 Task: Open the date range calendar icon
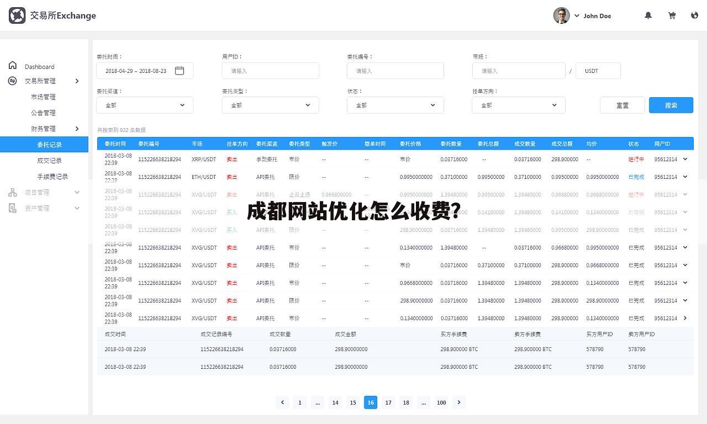[179, 70]
